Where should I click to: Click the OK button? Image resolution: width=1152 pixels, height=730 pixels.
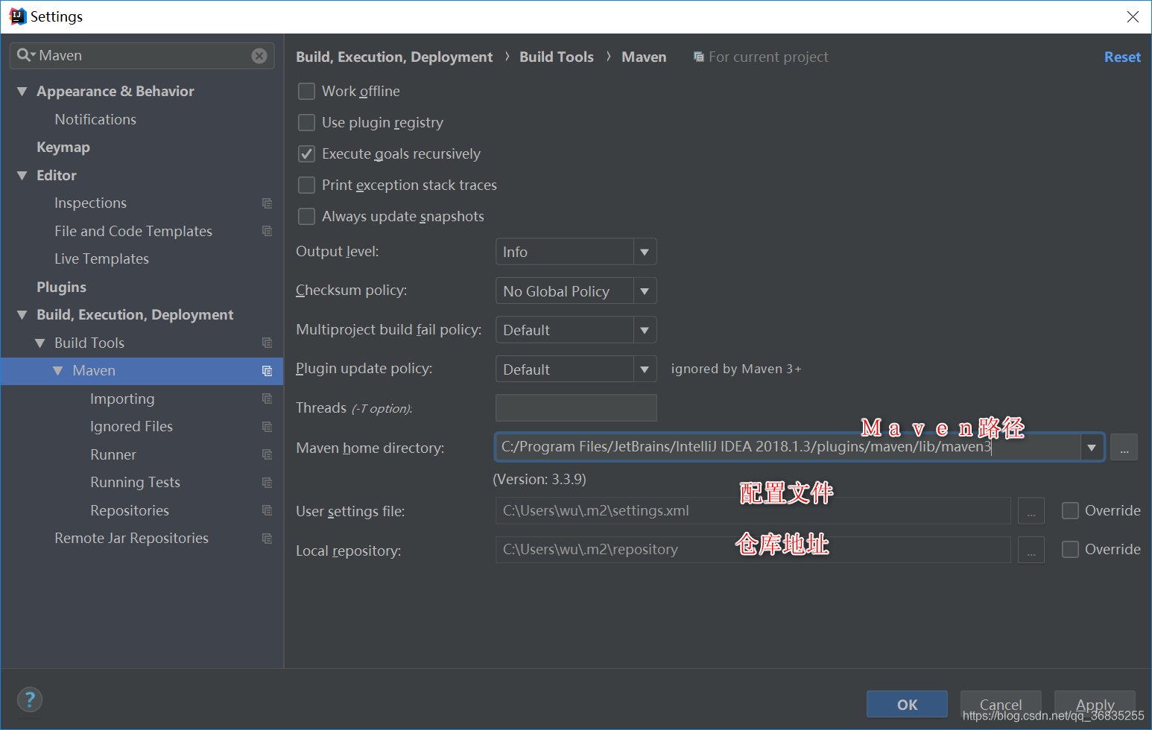click(x=907, y=705)
